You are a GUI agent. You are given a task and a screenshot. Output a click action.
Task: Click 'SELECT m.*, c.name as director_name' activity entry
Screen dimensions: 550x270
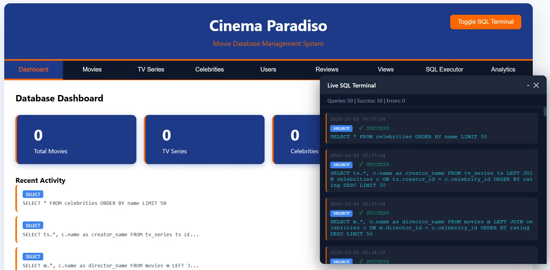click(111, 266)
